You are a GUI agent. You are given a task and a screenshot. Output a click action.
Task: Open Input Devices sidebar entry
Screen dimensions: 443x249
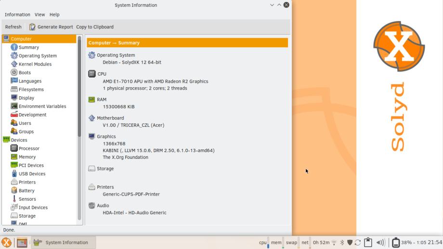click(29, 208)
